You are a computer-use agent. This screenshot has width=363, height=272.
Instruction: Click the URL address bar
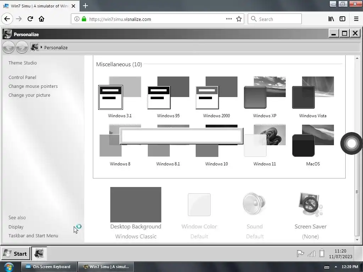coord(157,19)
